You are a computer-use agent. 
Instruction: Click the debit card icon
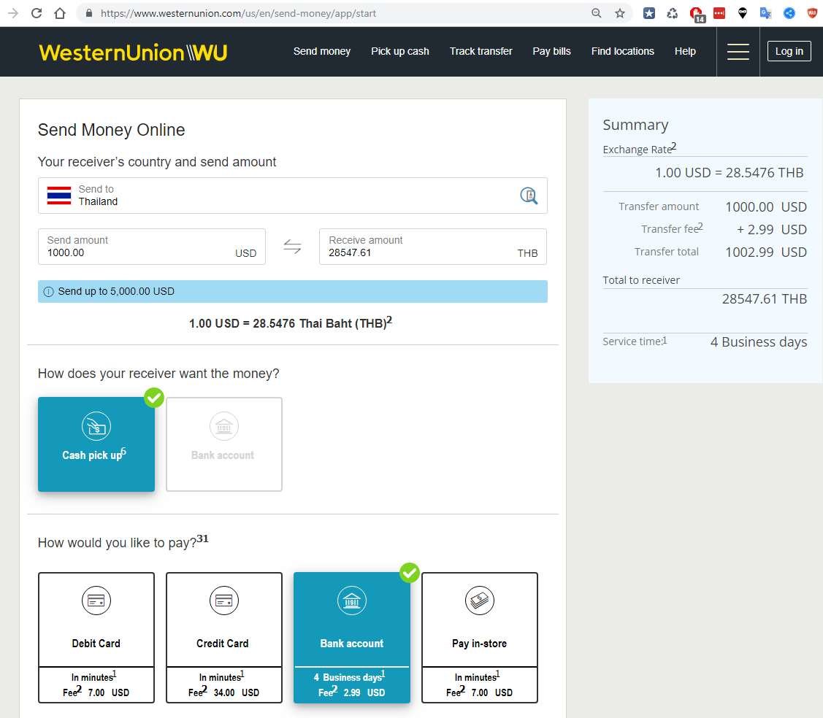point(96,601)
